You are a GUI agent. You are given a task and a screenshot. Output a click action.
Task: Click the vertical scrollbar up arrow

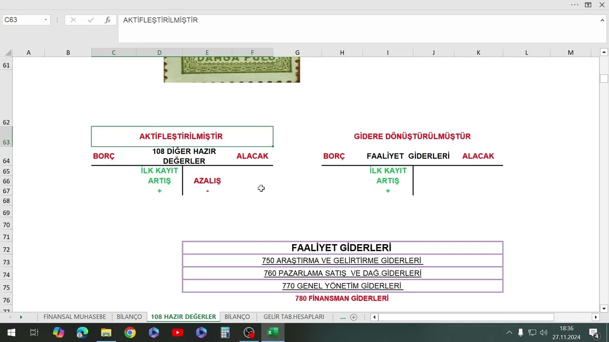point(604,52)
